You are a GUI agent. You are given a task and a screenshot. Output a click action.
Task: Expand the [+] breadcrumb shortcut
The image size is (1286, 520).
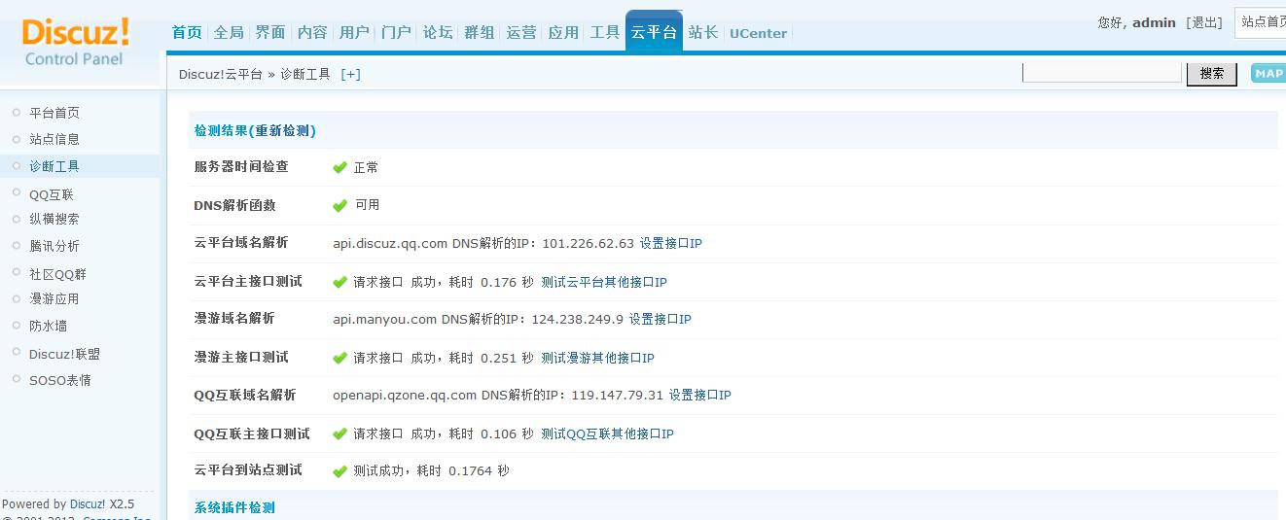point(350,74)
